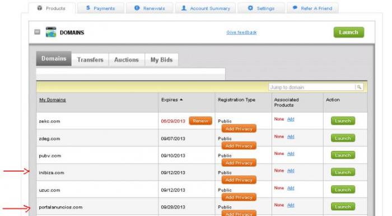Launch uzuc.com domain manager
This screenshot has height=216, width=392.
tap(343, 190)
